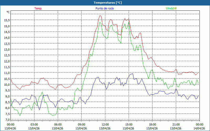The height and width of the screenshot is (131, 210).
Task: Click the 8,5 y-axis label
Action: click(7, 102)
